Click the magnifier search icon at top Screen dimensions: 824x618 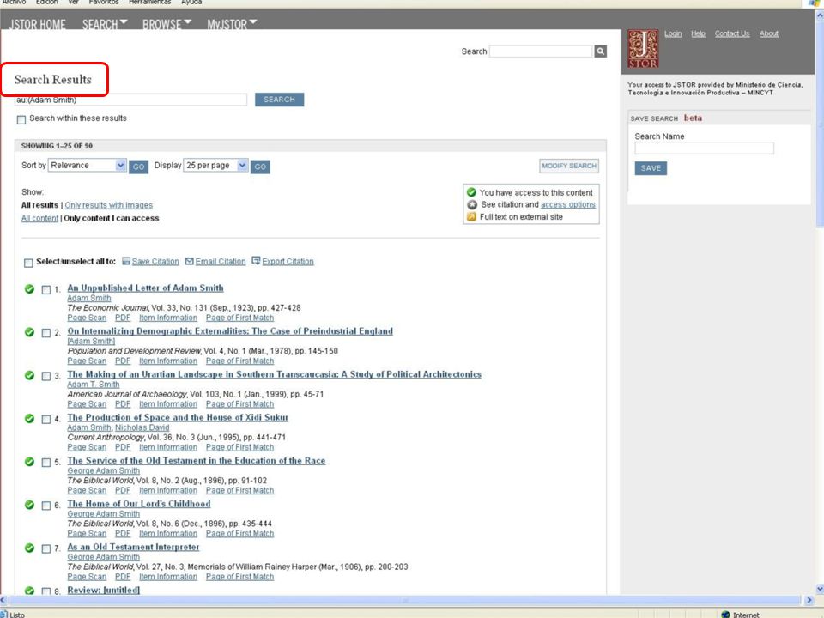point(600,51)
